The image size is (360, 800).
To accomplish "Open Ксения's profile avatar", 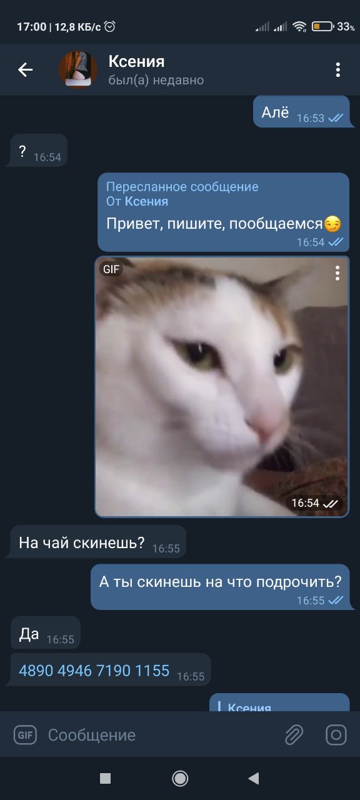I will pyautogui.click(x=78, y=69).
